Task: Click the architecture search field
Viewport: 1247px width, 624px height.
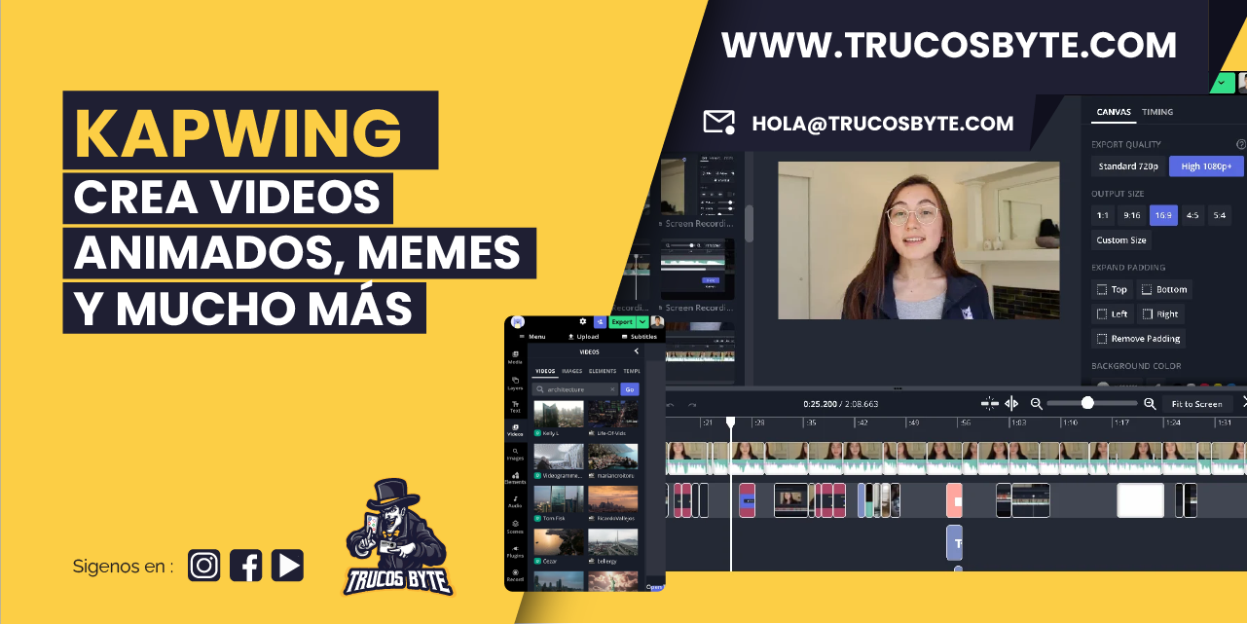Action: point(575,389)
